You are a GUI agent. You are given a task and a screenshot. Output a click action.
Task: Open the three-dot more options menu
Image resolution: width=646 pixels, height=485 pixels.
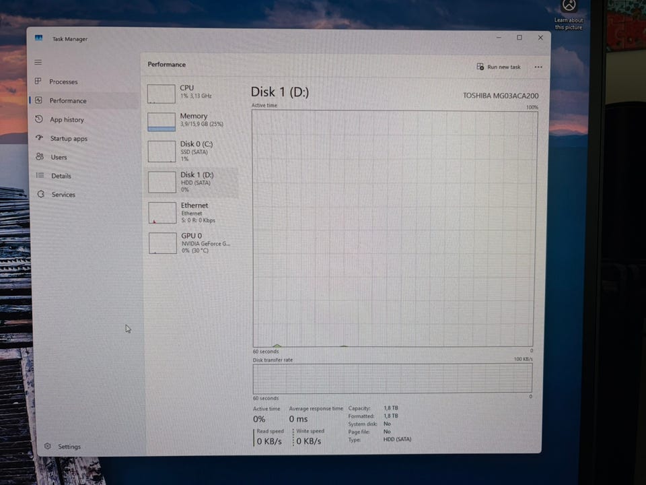coord(538,67)
